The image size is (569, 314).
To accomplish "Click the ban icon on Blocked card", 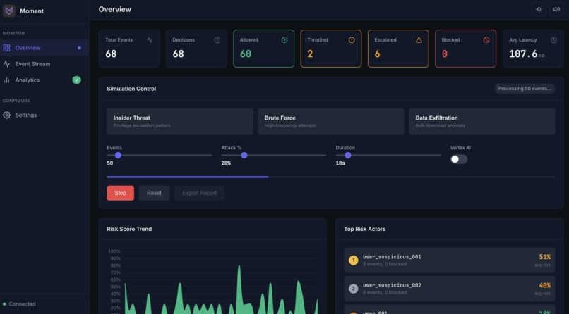I will tap(486, 40).
